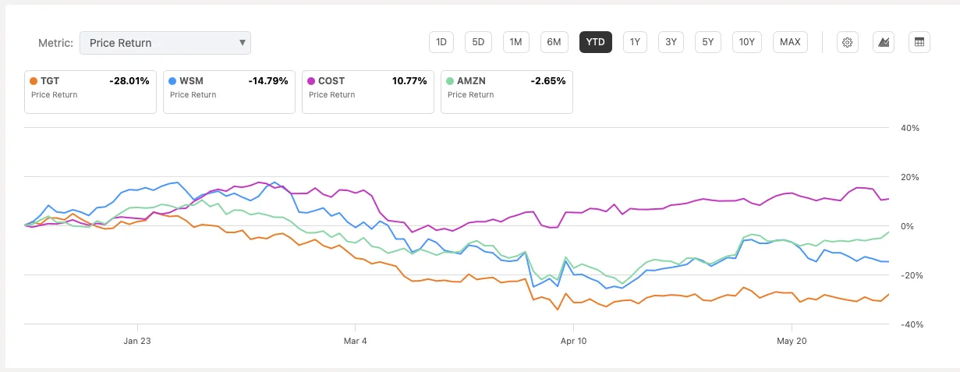Click the Mar 4 axis date label
This screenshot has height=372, width=960.
355,340
